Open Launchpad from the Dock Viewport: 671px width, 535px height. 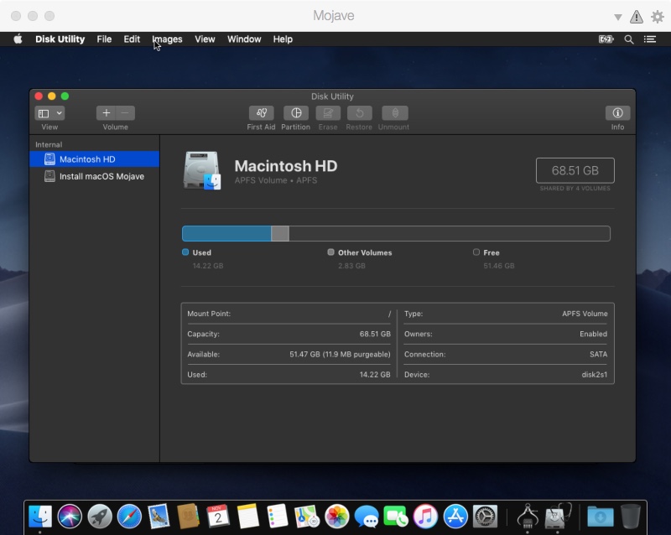(x=100, y=517)
